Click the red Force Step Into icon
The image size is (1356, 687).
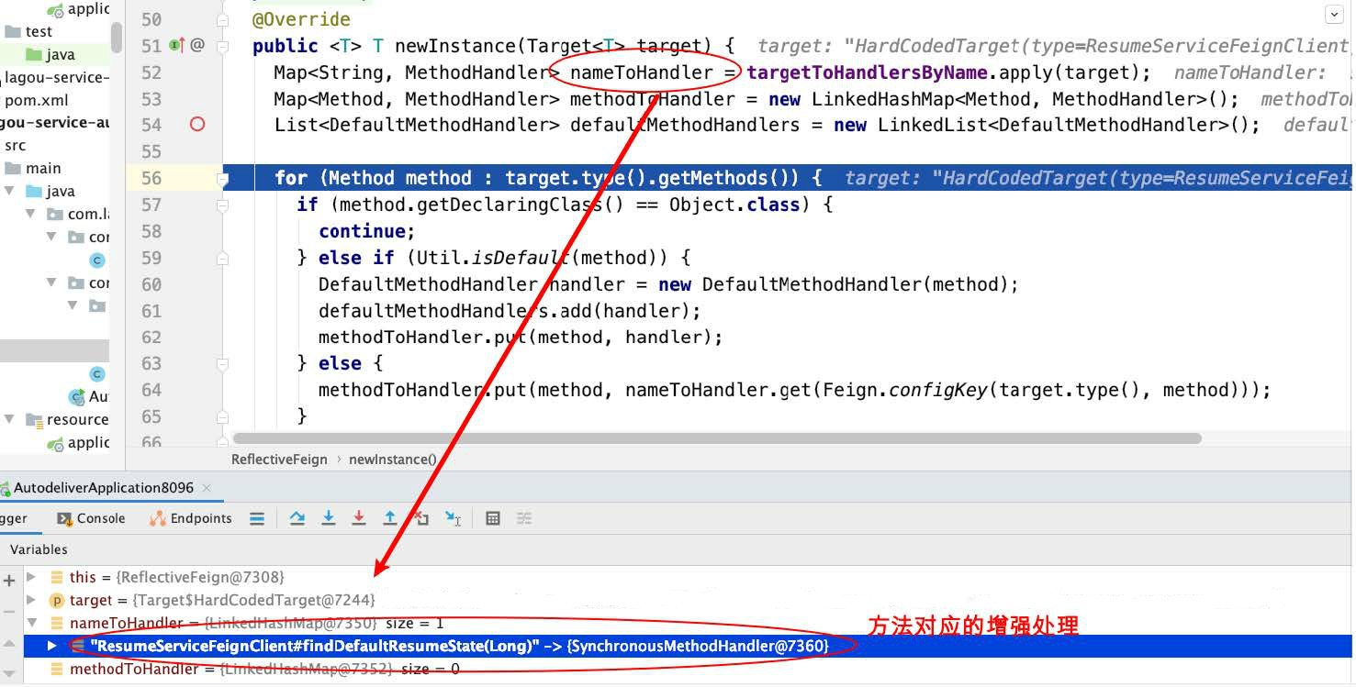point(359,518)
